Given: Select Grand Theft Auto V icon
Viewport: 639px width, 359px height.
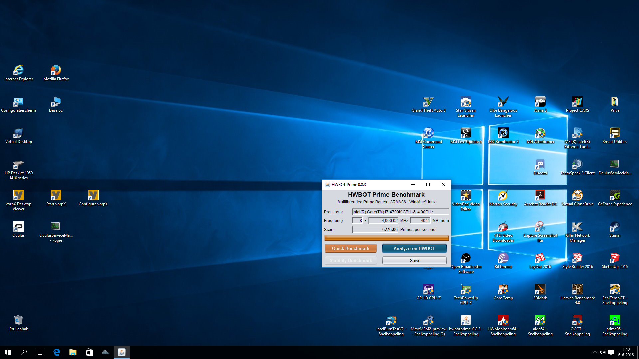Looking at the screenshot, I should pos(429,104).
